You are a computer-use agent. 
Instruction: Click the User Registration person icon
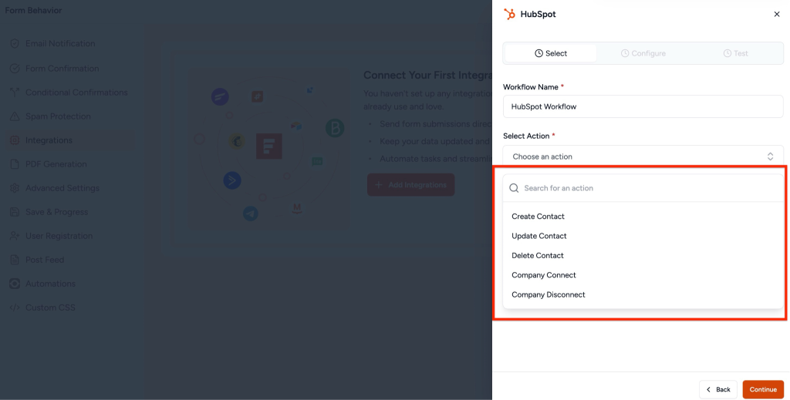(x=15, y=236)
